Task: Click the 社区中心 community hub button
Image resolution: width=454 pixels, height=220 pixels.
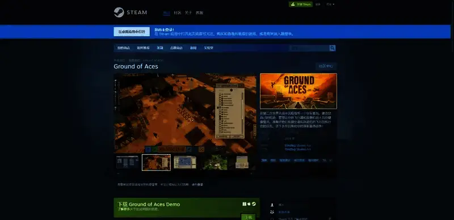Action: tap(326, 66)
